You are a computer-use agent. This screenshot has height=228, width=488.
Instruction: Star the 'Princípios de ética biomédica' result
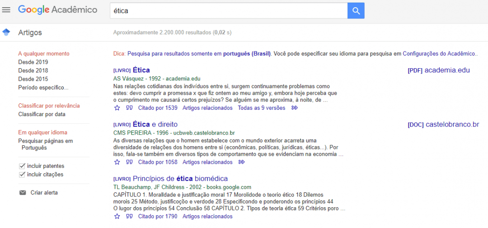pos(117,216)
